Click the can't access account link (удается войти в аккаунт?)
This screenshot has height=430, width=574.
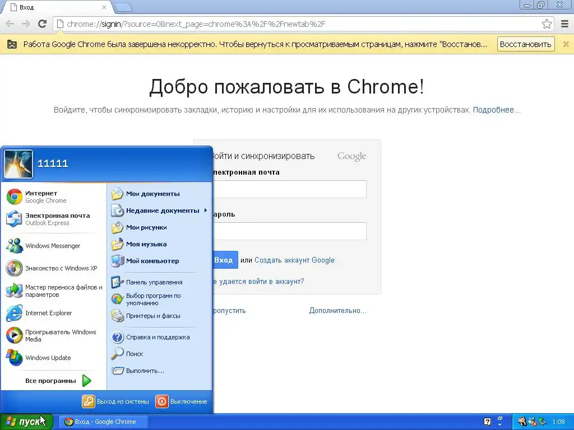point(258,282)
